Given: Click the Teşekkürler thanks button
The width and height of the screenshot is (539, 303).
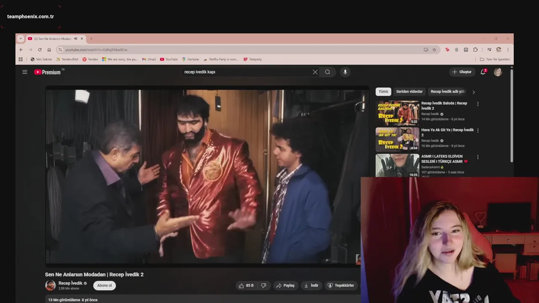Looking at the screenshot, I should click(x=341, y=286).
